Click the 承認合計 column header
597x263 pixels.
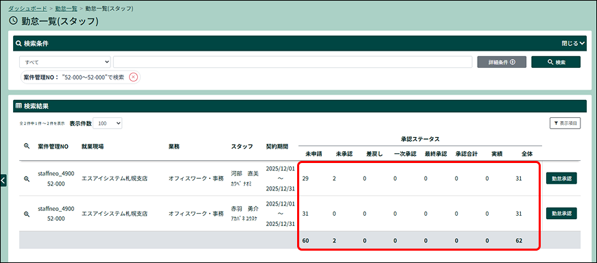(467, 154)
